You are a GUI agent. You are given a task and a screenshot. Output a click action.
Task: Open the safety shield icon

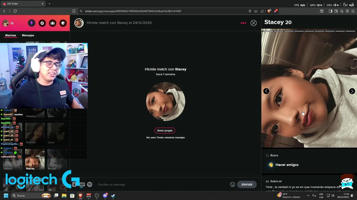63,23
